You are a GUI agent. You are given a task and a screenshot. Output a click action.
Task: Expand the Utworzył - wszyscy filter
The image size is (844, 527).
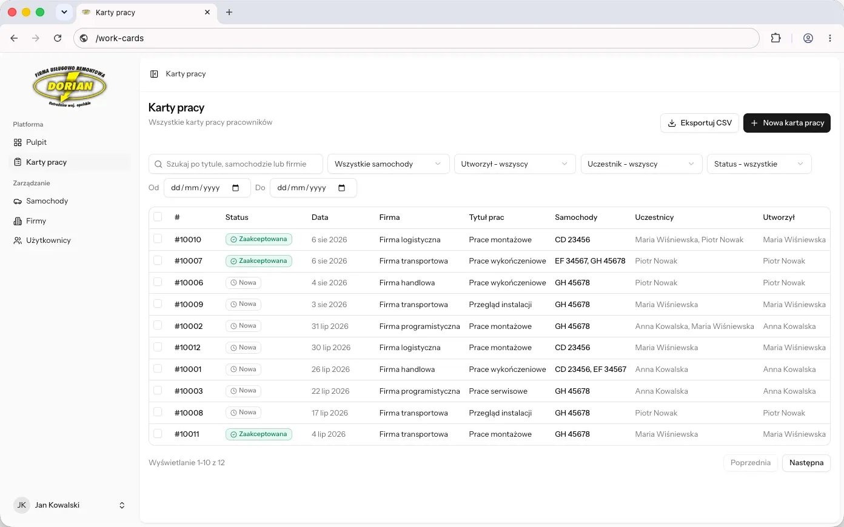(515, 164)
